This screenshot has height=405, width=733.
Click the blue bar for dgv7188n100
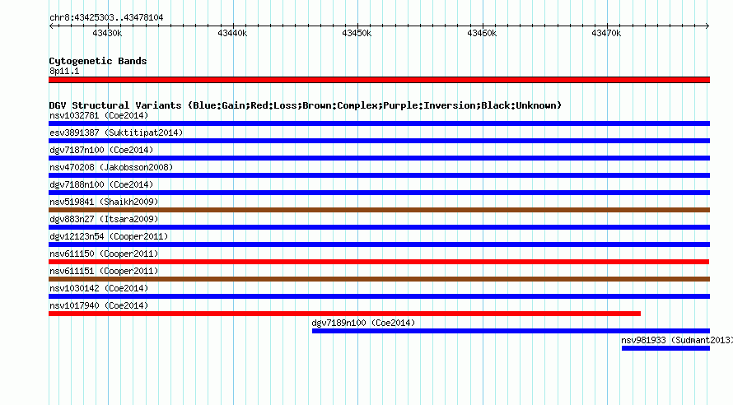tap(379, 193)
